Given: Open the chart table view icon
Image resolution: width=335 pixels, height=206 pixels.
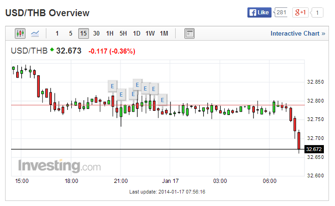Looking at the screenshot, I should click(x=190, y=33).
